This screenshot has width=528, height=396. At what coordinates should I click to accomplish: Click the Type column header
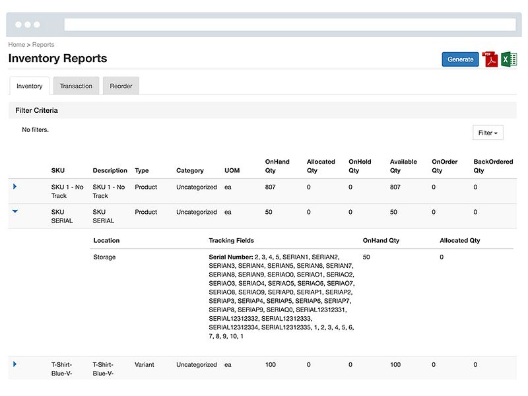coord(142,170)
